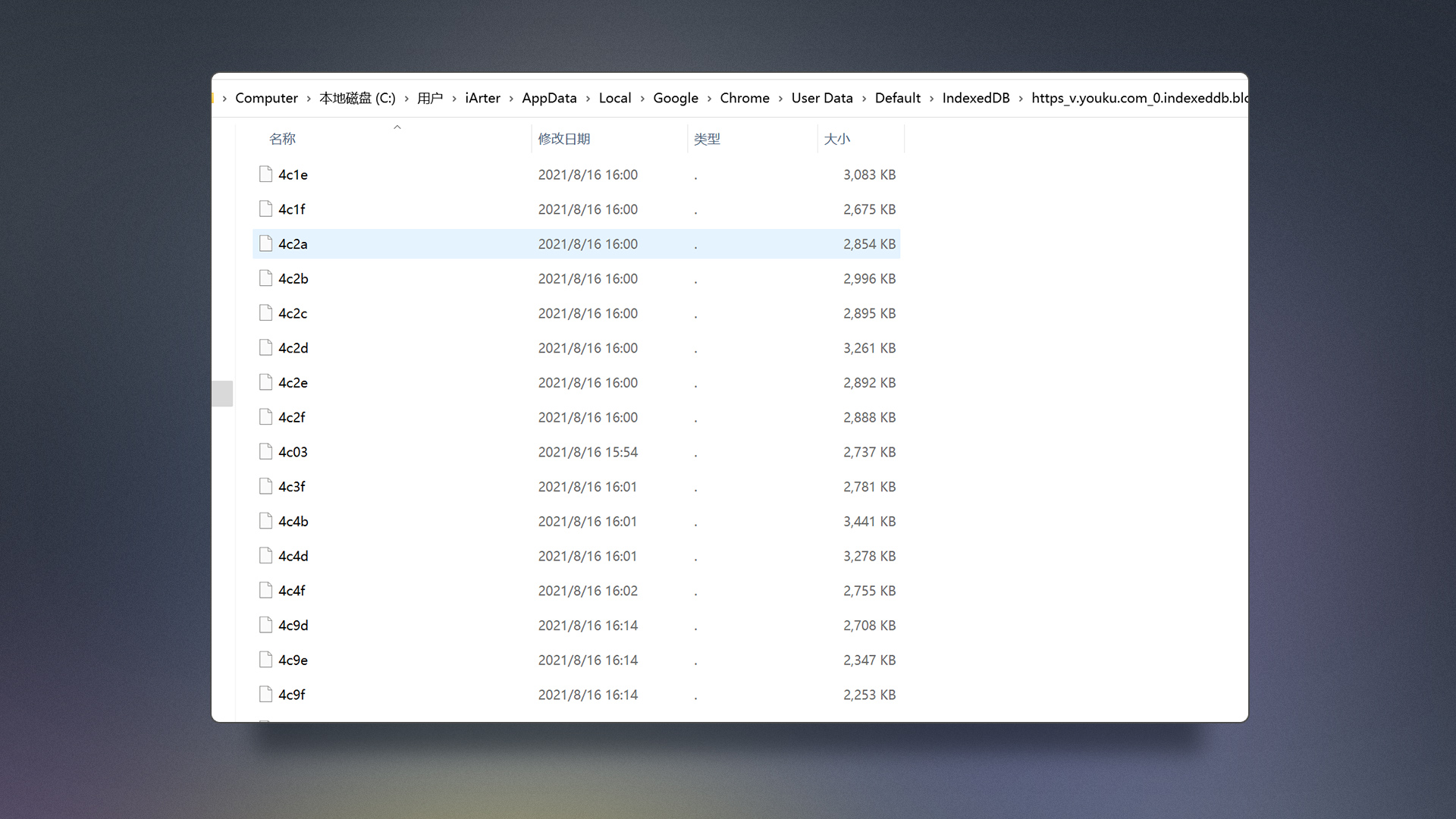Jump to Computer in the breadcrumb path

tap(266, 98)
